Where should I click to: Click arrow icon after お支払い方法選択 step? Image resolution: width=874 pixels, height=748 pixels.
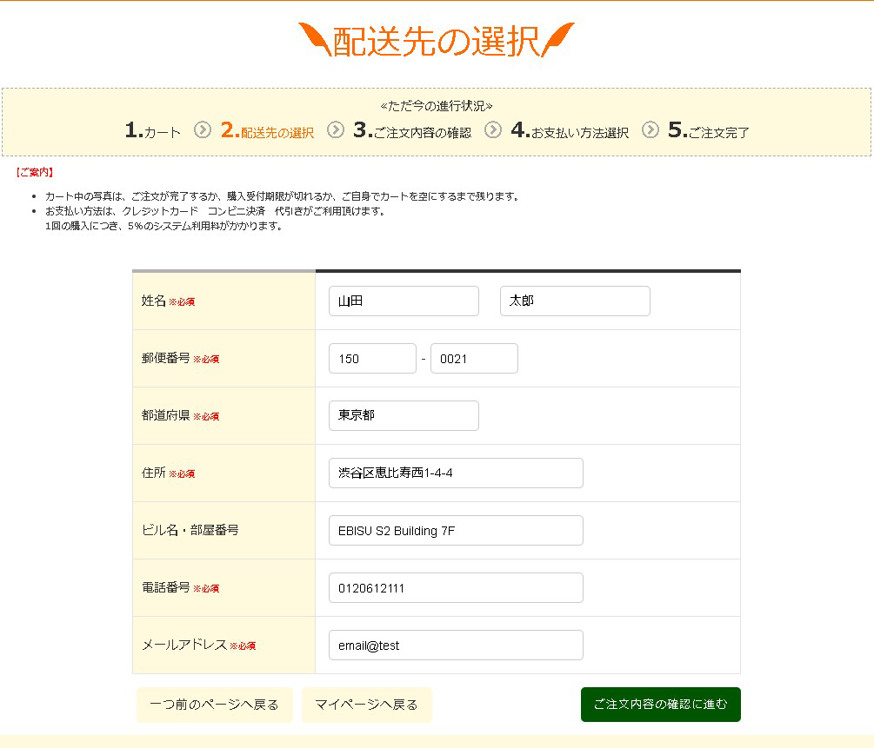(650, 130)
